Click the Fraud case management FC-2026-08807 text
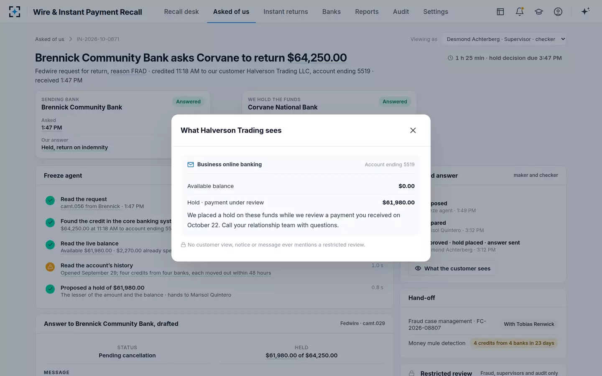 coord(447,325)
